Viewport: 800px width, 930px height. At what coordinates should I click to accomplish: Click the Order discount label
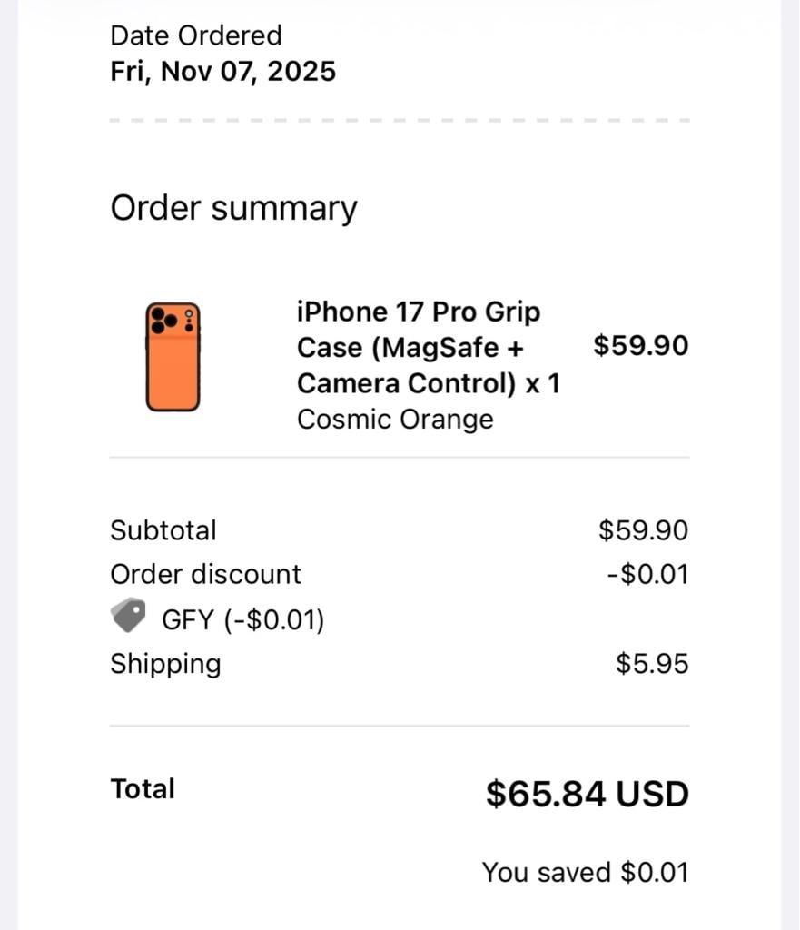(205, 574)
